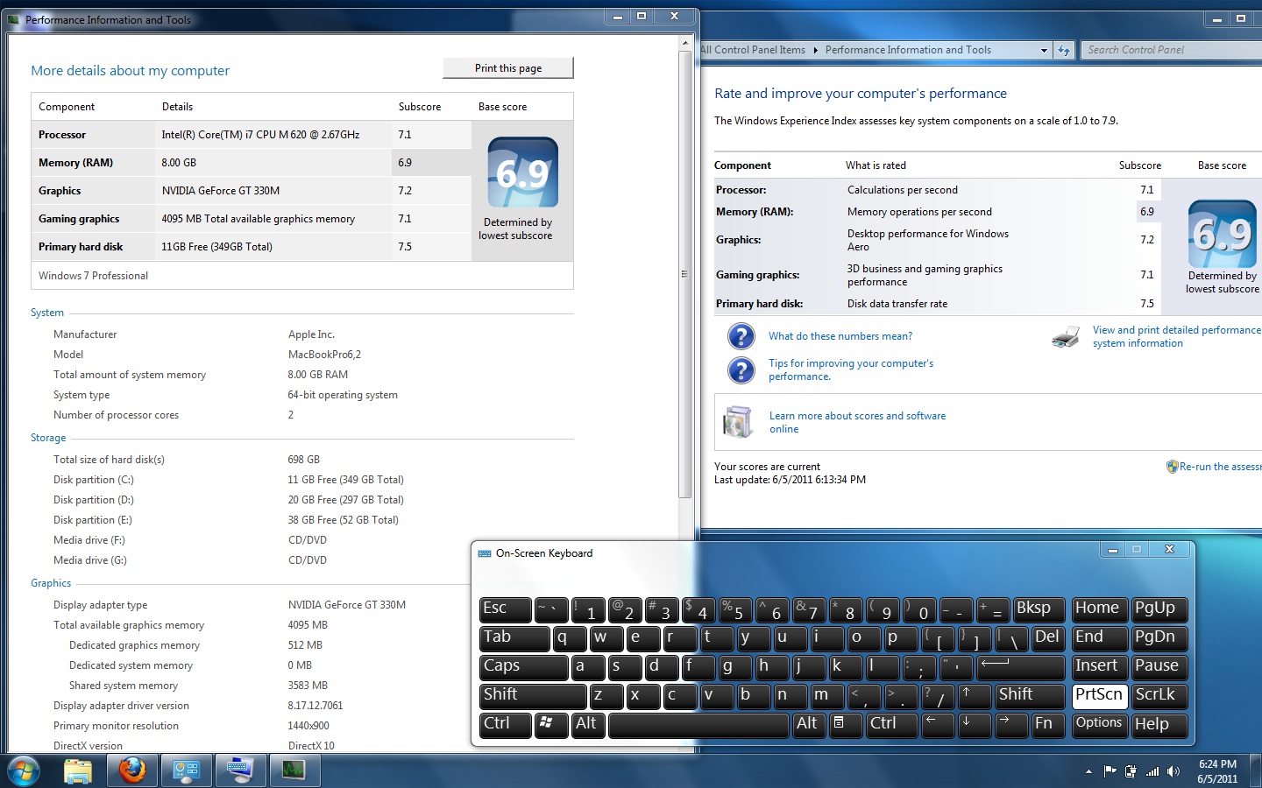Toggle Caps key on On-Screen Keyboard
The width and height of the screenshot is (1262, 788).
point(524,666)
